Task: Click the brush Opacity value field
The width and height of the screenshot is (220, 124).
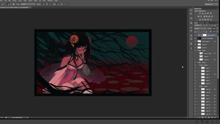Action: click(x=44, y=4)
